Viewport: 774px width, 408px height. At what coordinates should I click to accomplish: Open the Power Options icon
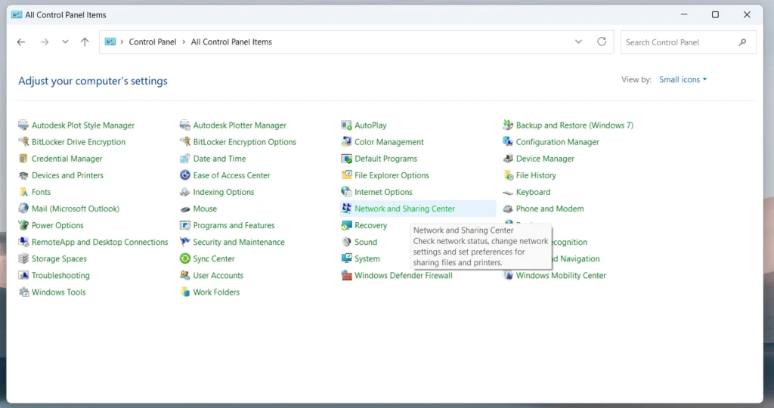tap(23, 225)
